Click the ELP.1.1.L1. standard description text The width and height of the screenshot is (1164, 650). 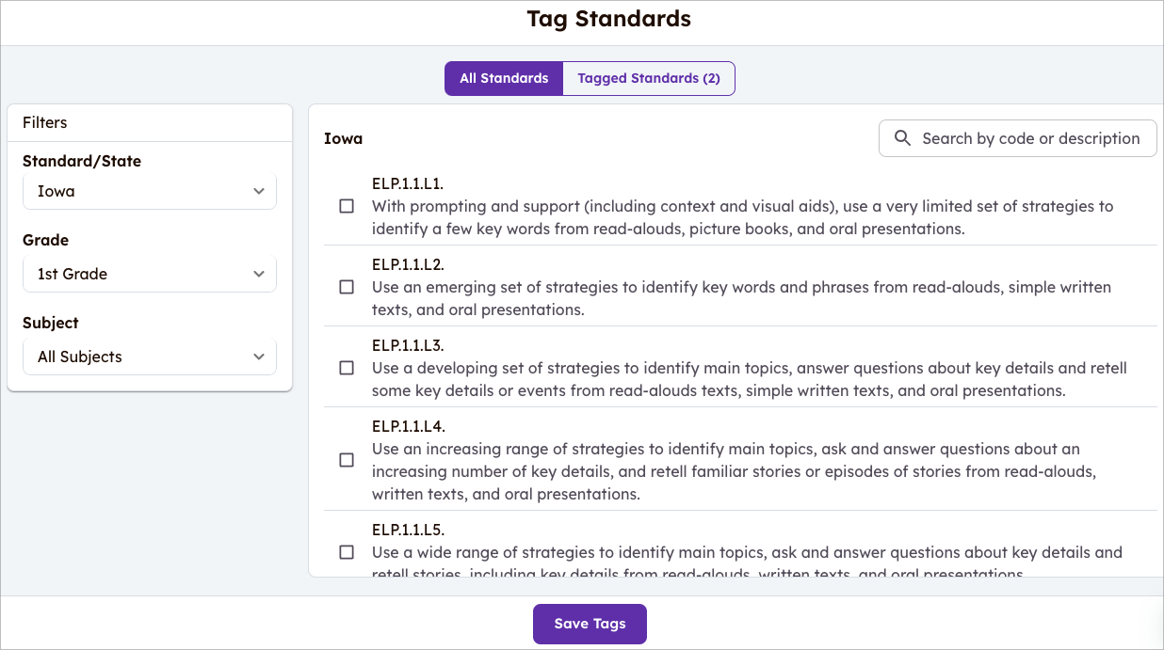coord(742,217)
